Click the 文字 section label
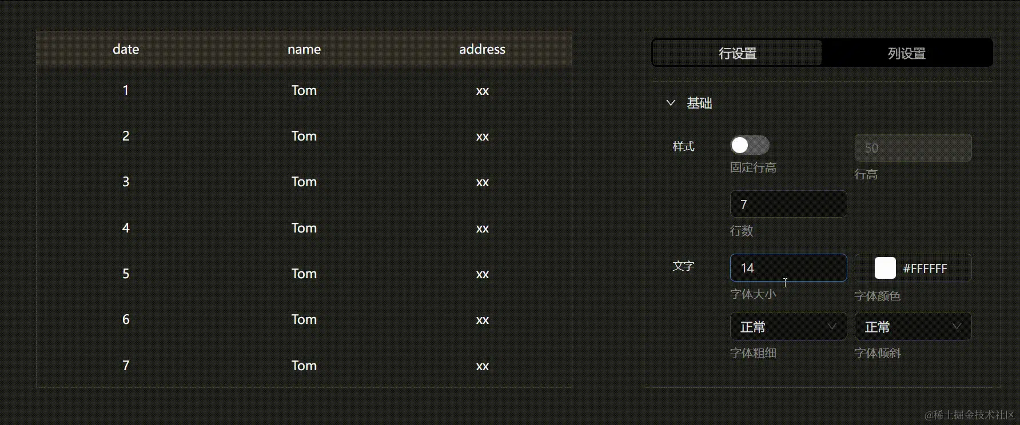Viewport: 1020px width, 425px height. point(683,266)
